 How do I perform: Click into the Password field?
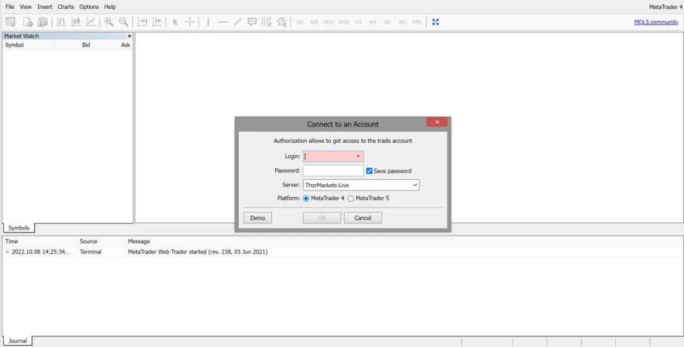(333, 171)
